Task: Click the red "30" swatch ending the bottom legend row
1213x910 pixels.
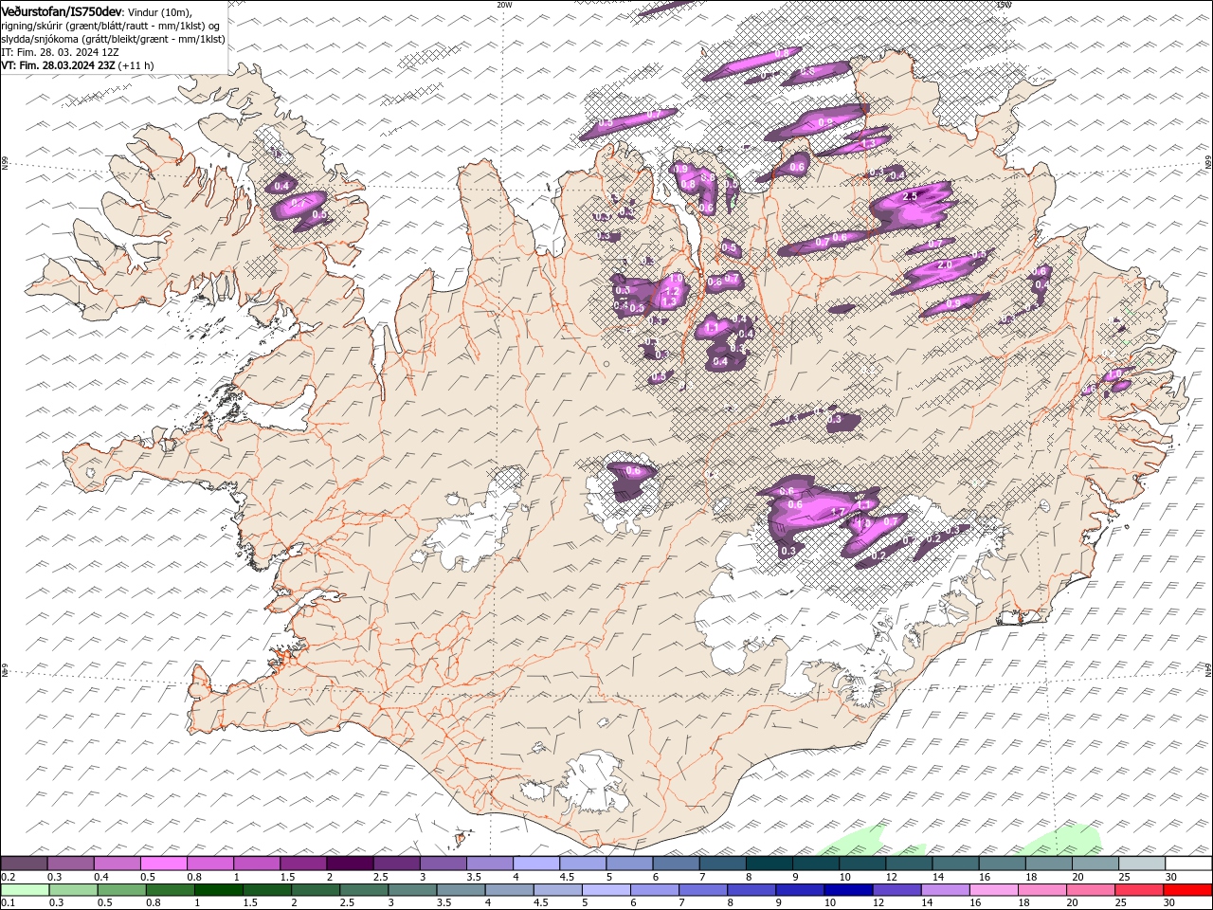Action: (1187, 890)
